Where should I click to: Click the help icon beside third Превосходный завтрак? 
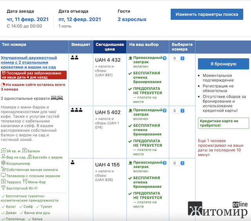(165, 163)
